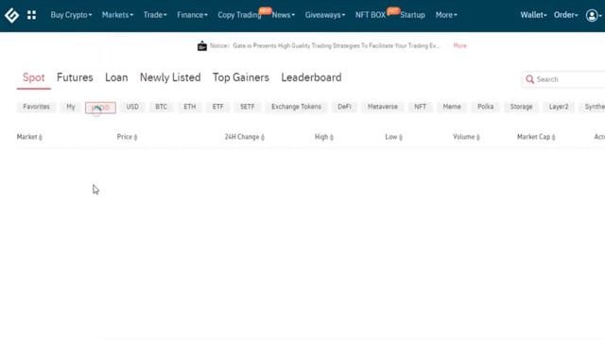Open the user account profile icon
Viewport: 605px width, 340px height.
point(592,15)
